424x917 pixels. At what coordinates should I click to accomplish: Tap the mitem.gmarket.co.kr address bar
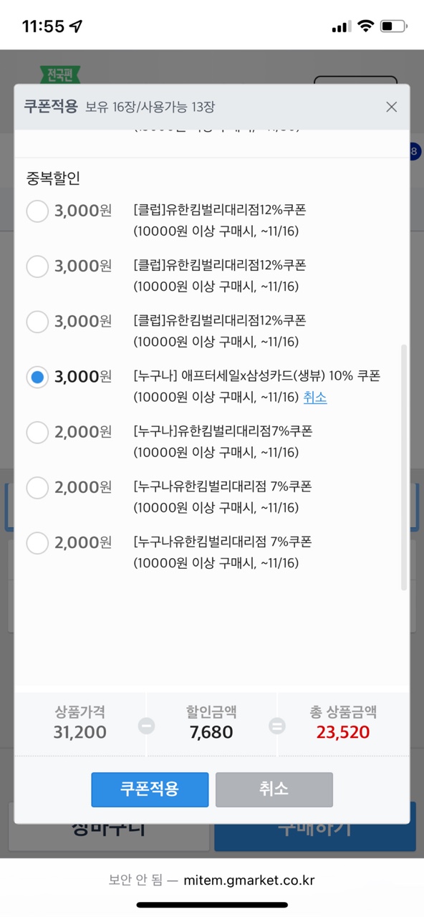212,880
